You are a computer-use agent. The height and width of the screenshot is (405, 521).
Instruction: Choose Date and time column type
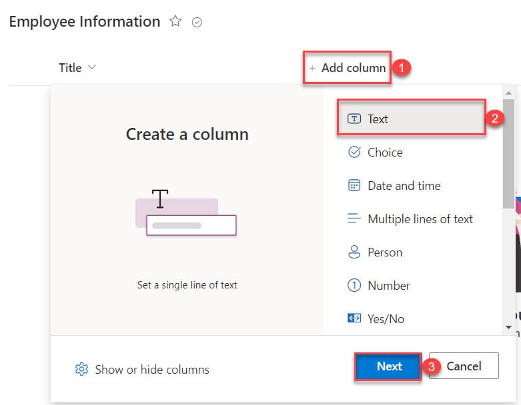click(412, 185)
